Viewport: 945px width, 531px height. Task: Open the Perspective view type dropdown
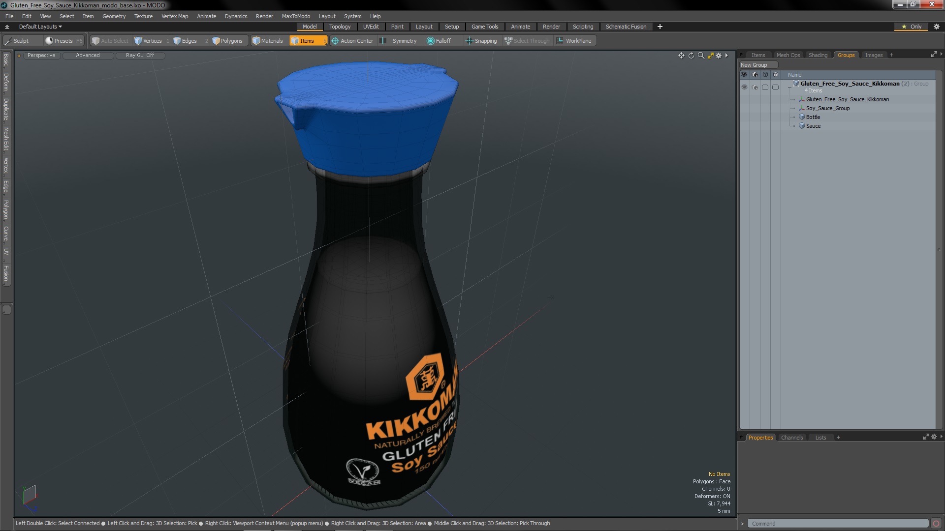[x=41, y=56]
